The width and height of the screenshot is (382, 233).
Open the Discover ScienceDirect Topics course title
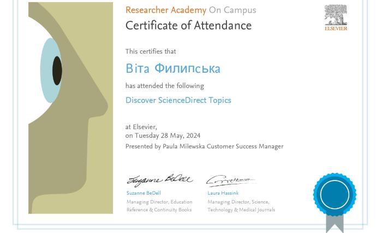click(x=178, y=100)
